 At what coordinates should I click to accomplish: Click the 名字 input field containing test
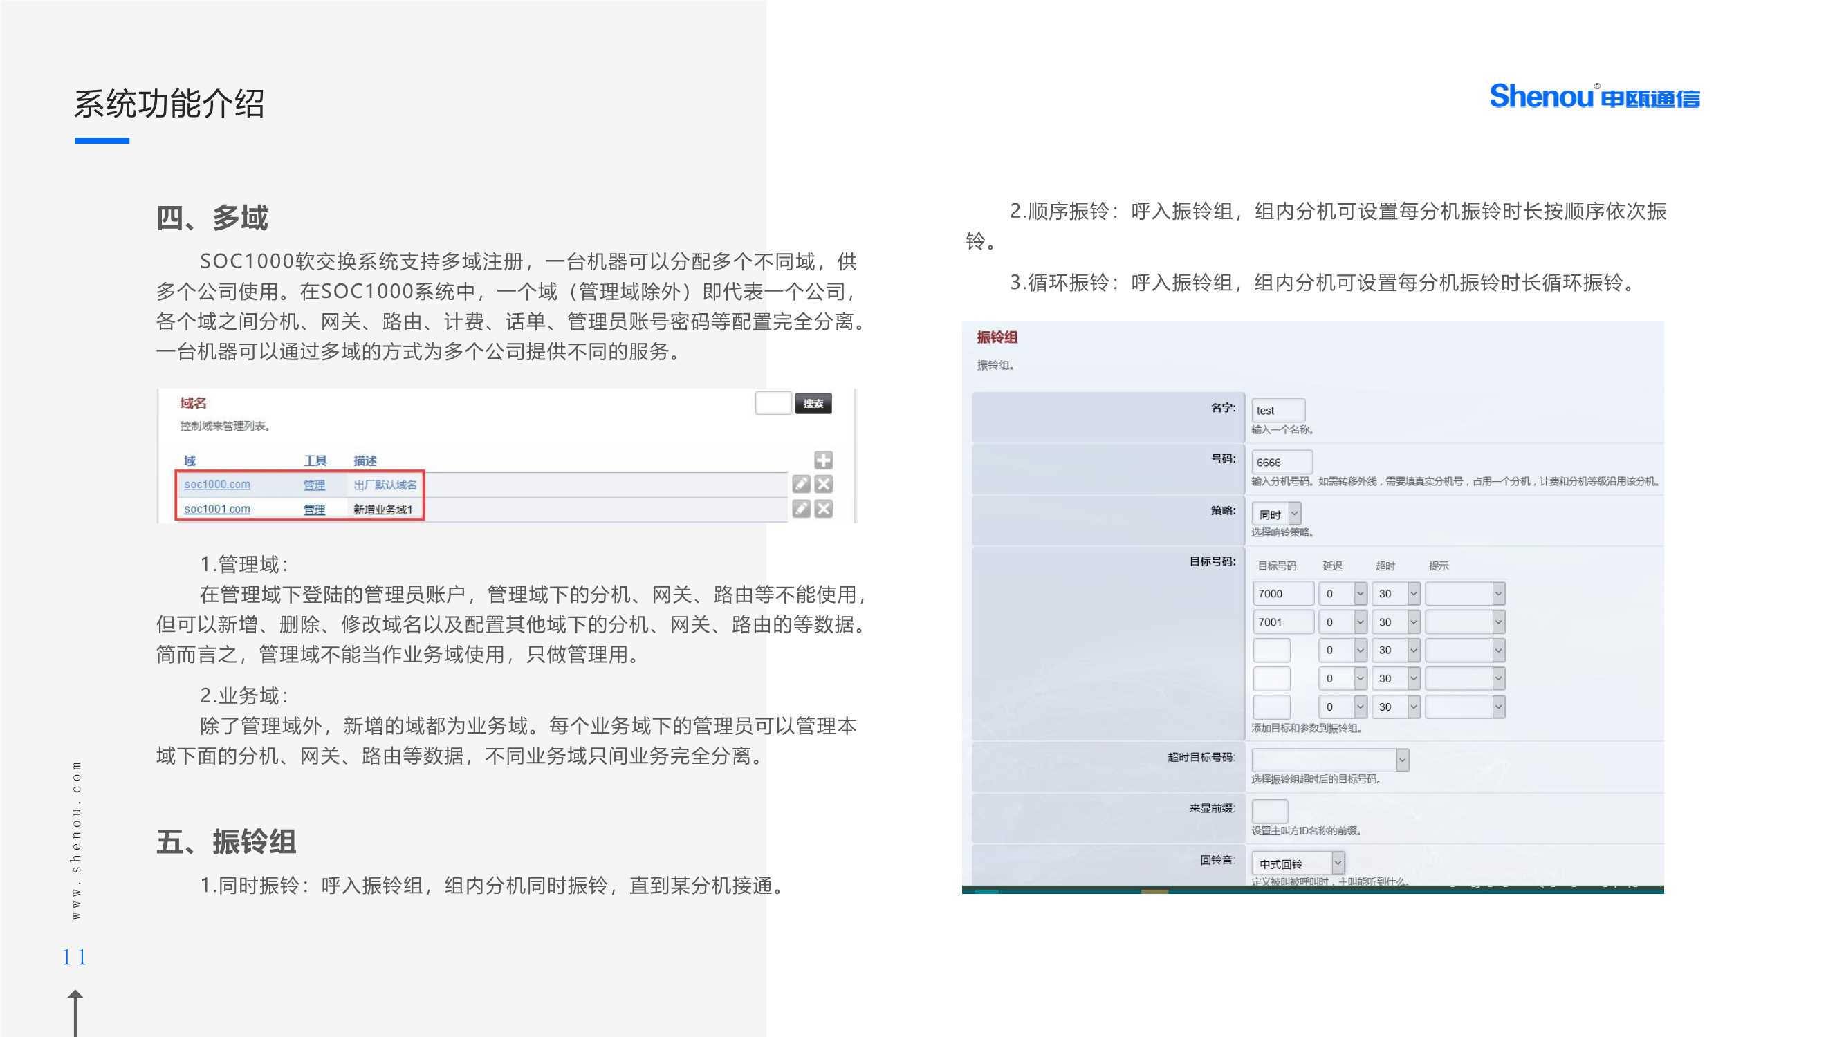(1278, 410)
